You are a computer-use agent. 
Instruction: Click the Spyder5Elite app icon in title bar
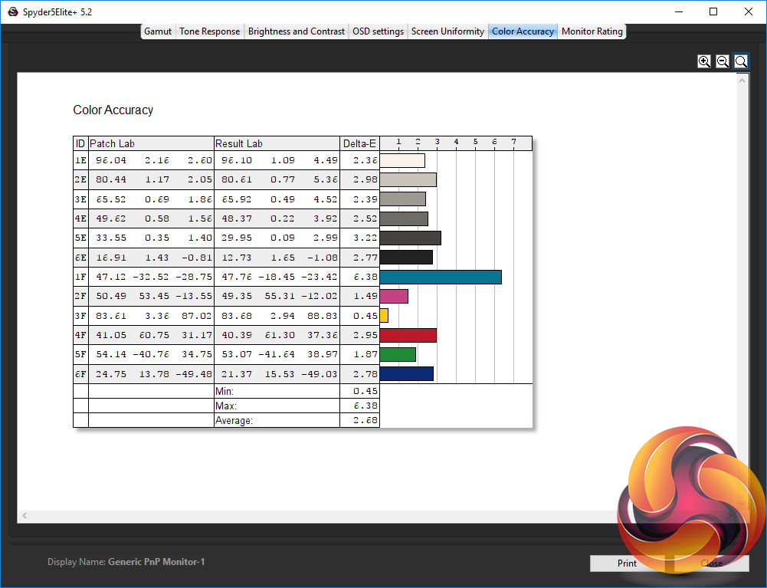pyautogui.click(x=12, y=12)
